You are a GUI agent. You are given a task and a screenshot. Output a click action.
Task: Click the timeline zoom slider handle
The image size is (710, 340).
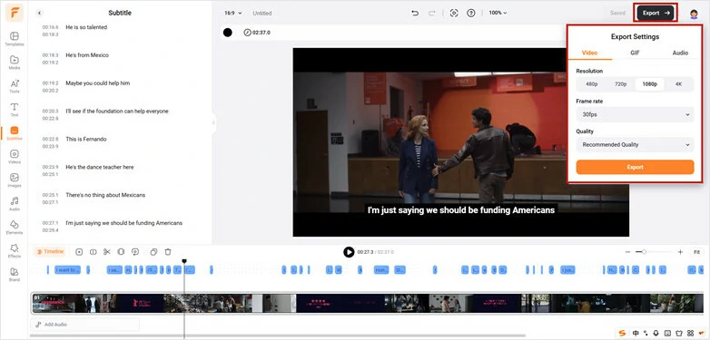[x=644, y=252]
